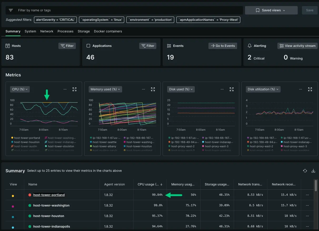Screen dimensions: 319x231
Task: Switch to the Docker containers tab
Action: pyautogui.click(x=108, y=31)
